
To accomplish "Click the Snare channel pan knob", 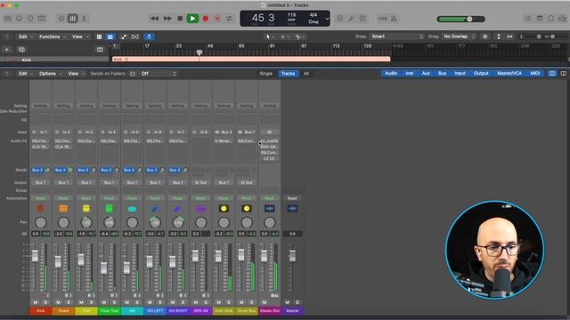I will point(63,222).
